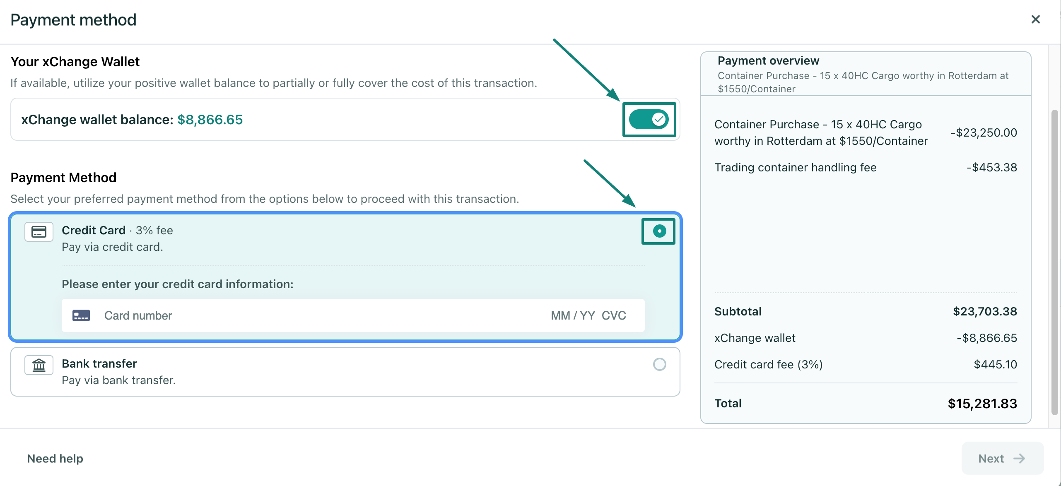This screenshot has height=486, width=1061.
Task: Click the dialog's vertical scrollbar
Action: pyautogui.click(x=1054, y=262)
